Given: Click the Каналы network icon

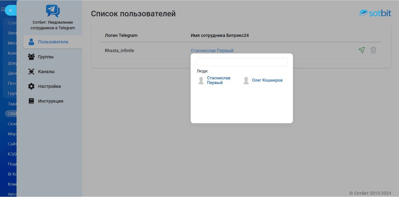Looking at the screenshot, I should (31, 72).
